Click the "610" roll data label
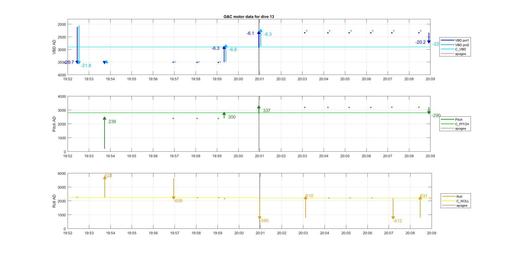Viewport: 520px width, 257px height. point(309,196)
